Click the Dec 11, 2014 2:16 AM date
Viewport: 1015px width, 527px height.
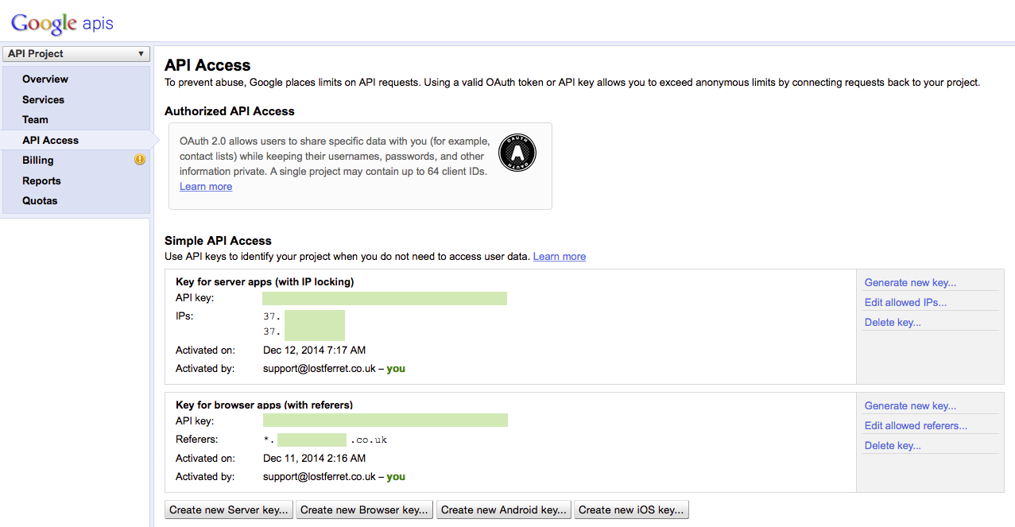[315, 458]
